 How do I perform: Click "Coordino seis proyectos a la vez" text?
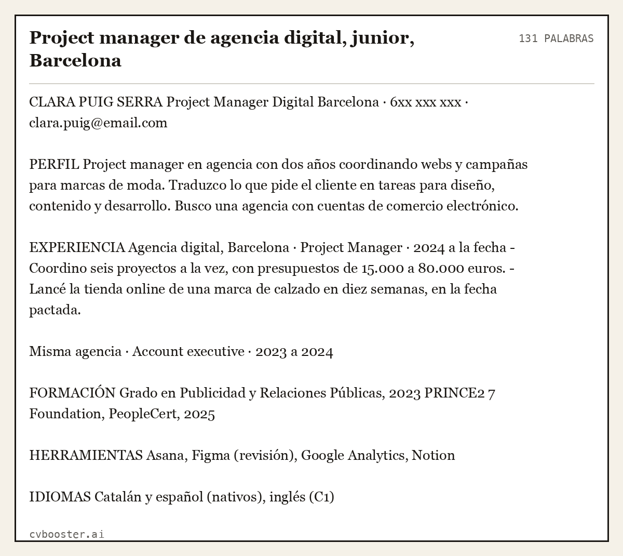point(128,268)
